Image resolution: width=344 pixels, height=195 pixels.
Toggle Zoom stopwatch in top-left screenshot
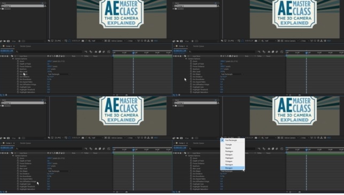[18, 61]
